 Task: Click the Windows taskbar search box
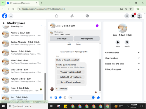(x=27, y=106)
